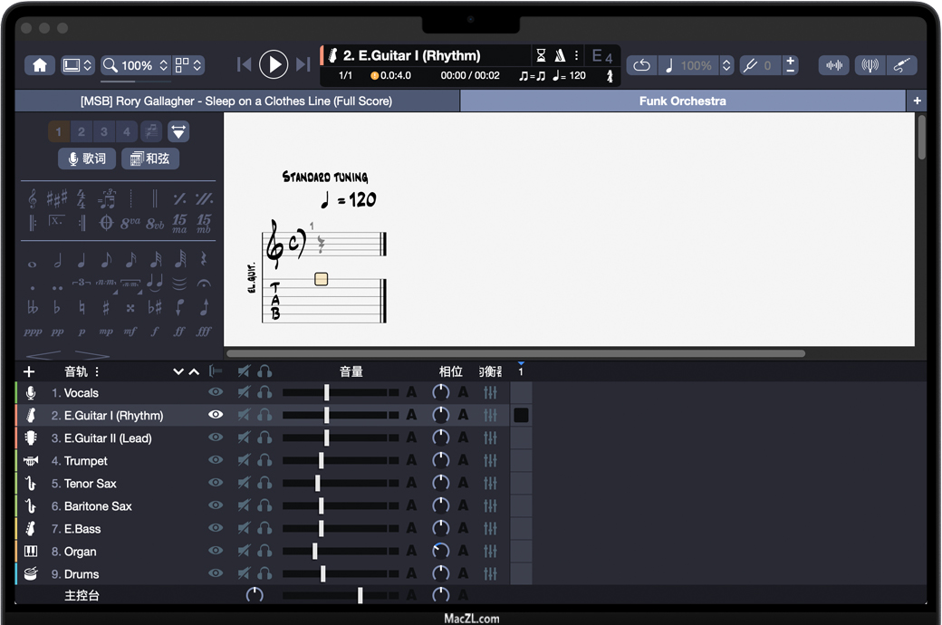Screen dimensions: 942x625
Task: Click the 和弦 chords button
Action: click(x=150, y=159)
